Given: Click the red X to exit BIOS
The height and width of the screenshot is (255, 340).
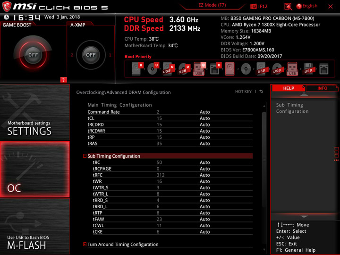Looking at the screenshot, I should coord(331,7).
